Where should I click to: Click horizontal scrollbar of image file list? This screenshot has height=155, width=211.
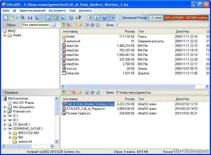(130, 86)
